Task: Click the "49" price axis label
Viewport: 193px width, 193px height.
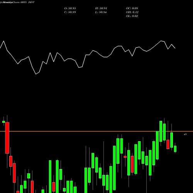Action: pos(185,134)
